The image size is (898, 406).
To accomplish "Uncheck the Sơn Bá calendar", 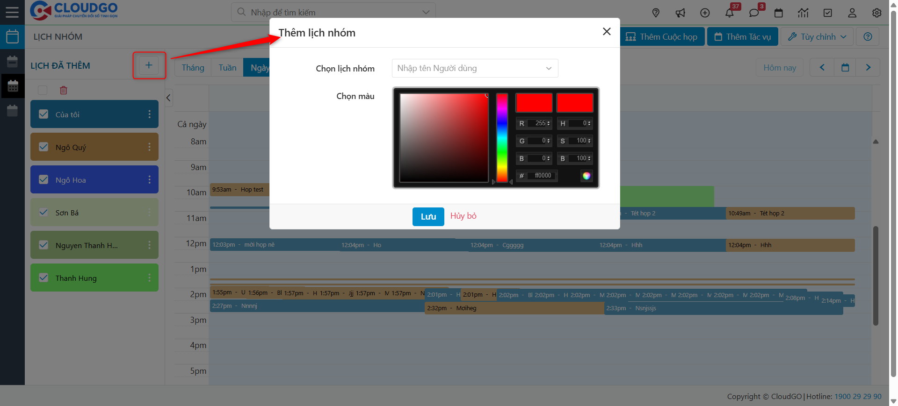I will pos(43,212).
